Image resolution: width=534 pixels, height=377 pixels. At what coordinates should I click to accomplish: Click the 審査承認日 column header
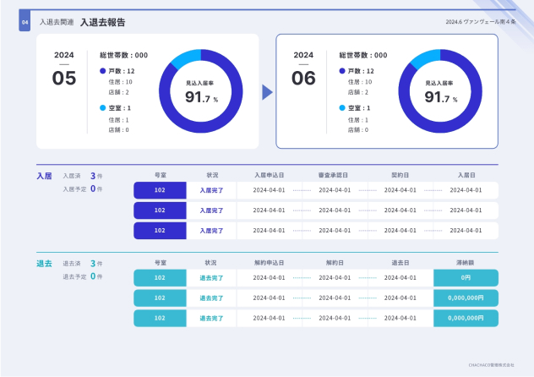pyautogui.click(x=334, y=175)
